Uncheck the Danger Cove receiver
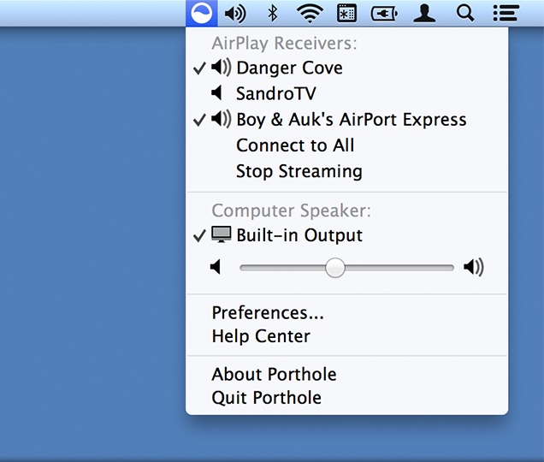 (289, 68)
